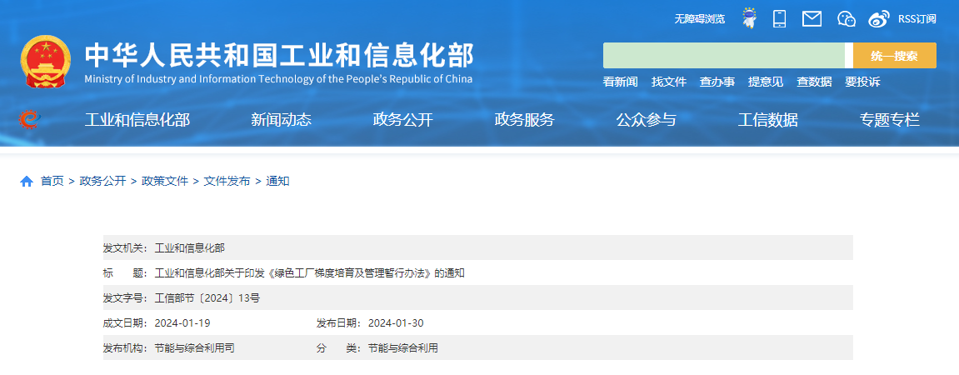Viewport: 959px width, 375px height.
Task: Click the 无障碍浏览 accessibility link
Action: click(699, 18)
